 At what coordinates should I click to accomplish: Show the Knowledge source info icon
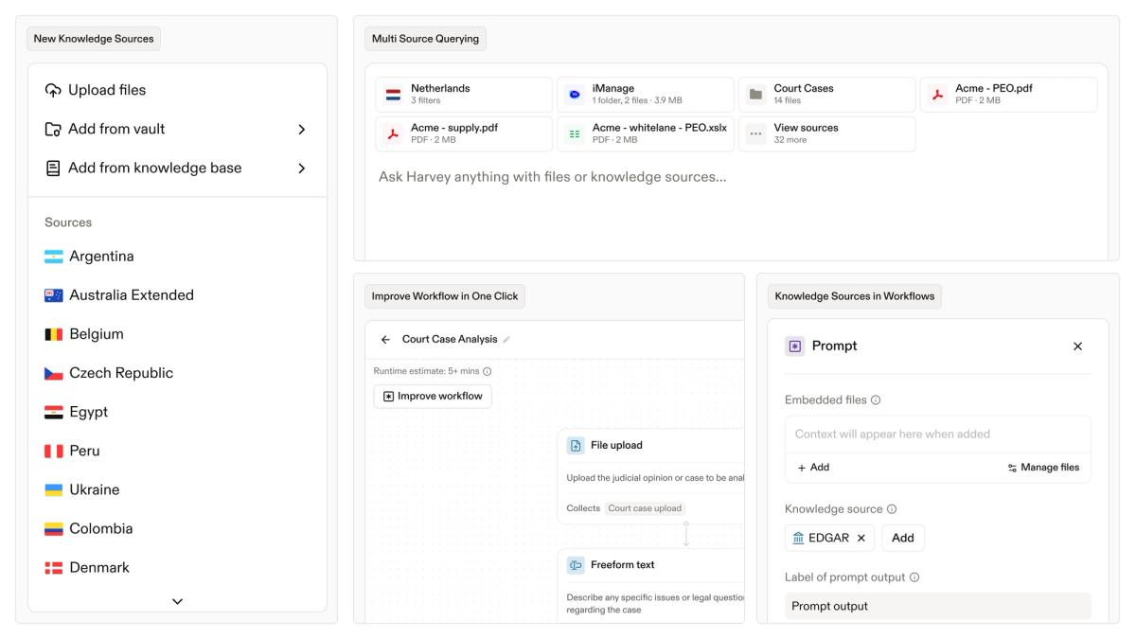(x=892, y=509)
